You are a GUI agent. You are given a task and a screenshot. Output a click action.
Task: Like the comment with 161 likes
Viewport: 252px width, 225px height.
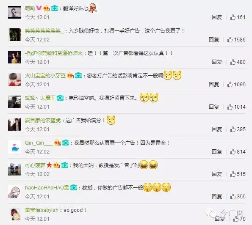pos(233,17)
